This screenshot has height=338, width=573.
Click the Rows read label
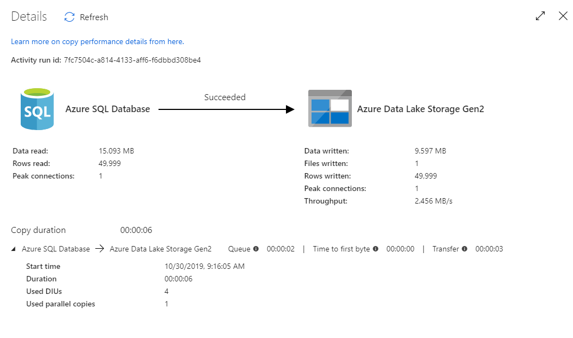coord(32,163)
